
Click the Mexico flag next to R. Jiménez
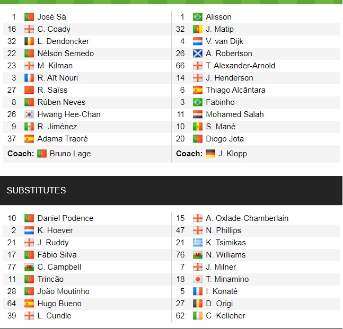(29, 127)
